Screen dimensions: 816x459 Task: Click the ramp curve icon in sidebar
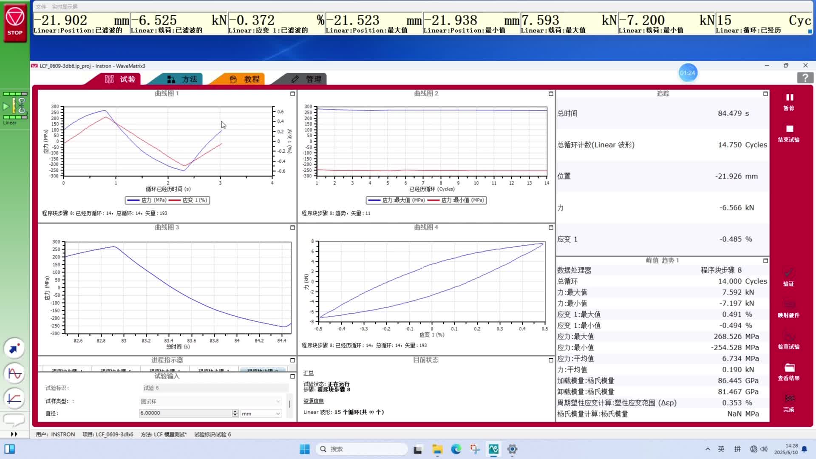point(14,399)
